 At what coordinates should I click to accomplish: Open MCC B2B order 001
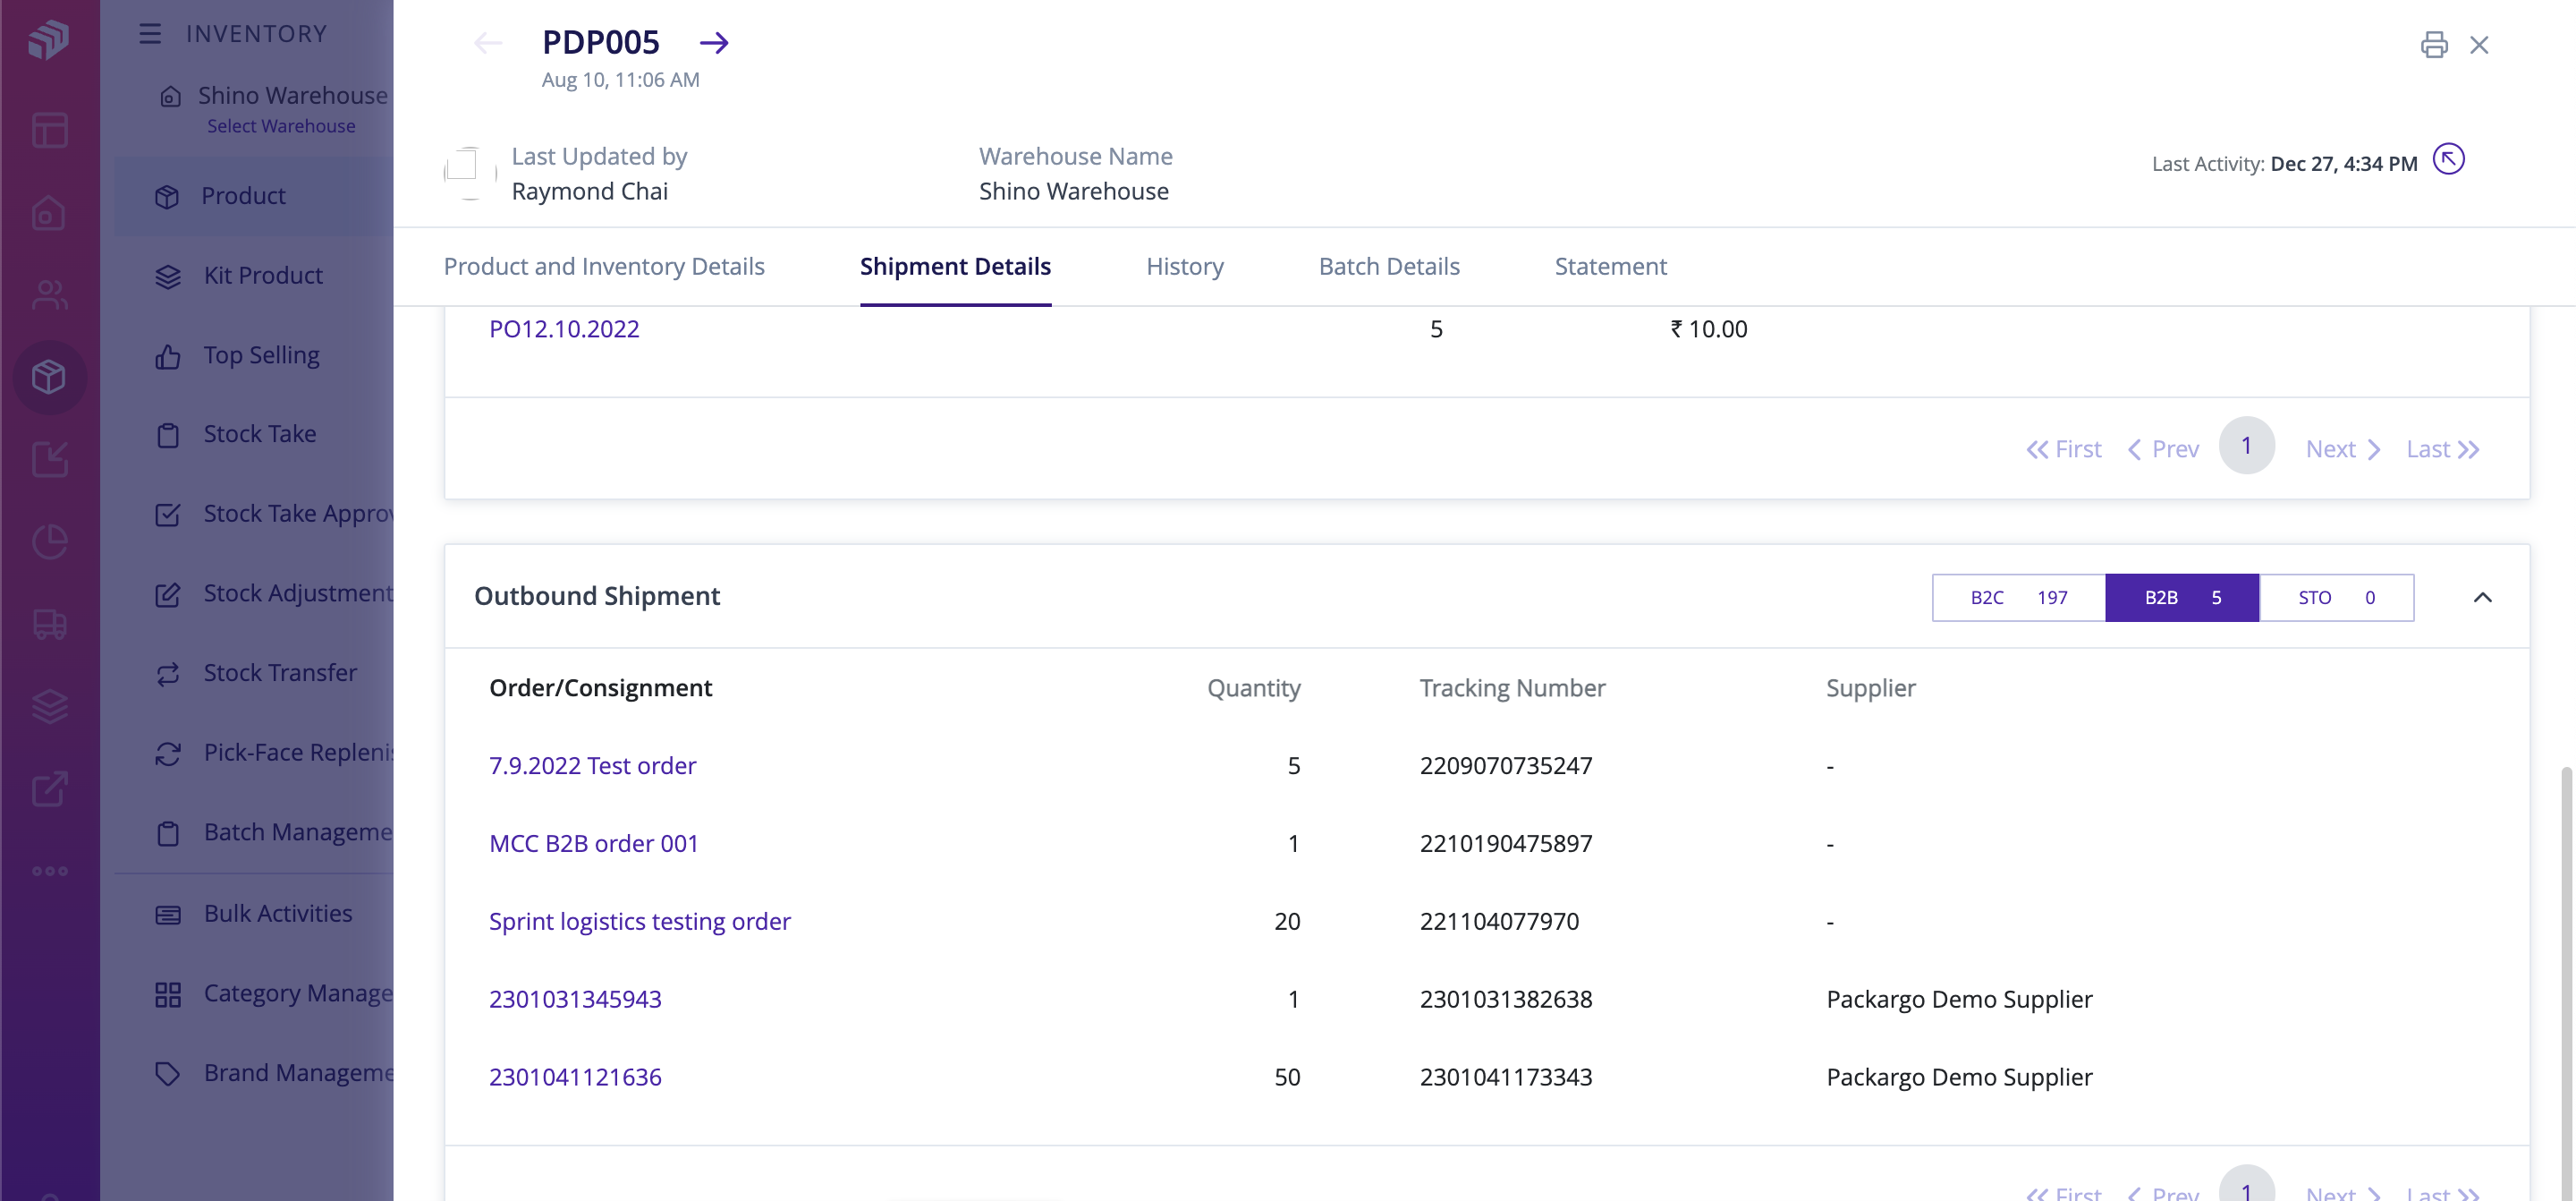[x=593, y=844]
